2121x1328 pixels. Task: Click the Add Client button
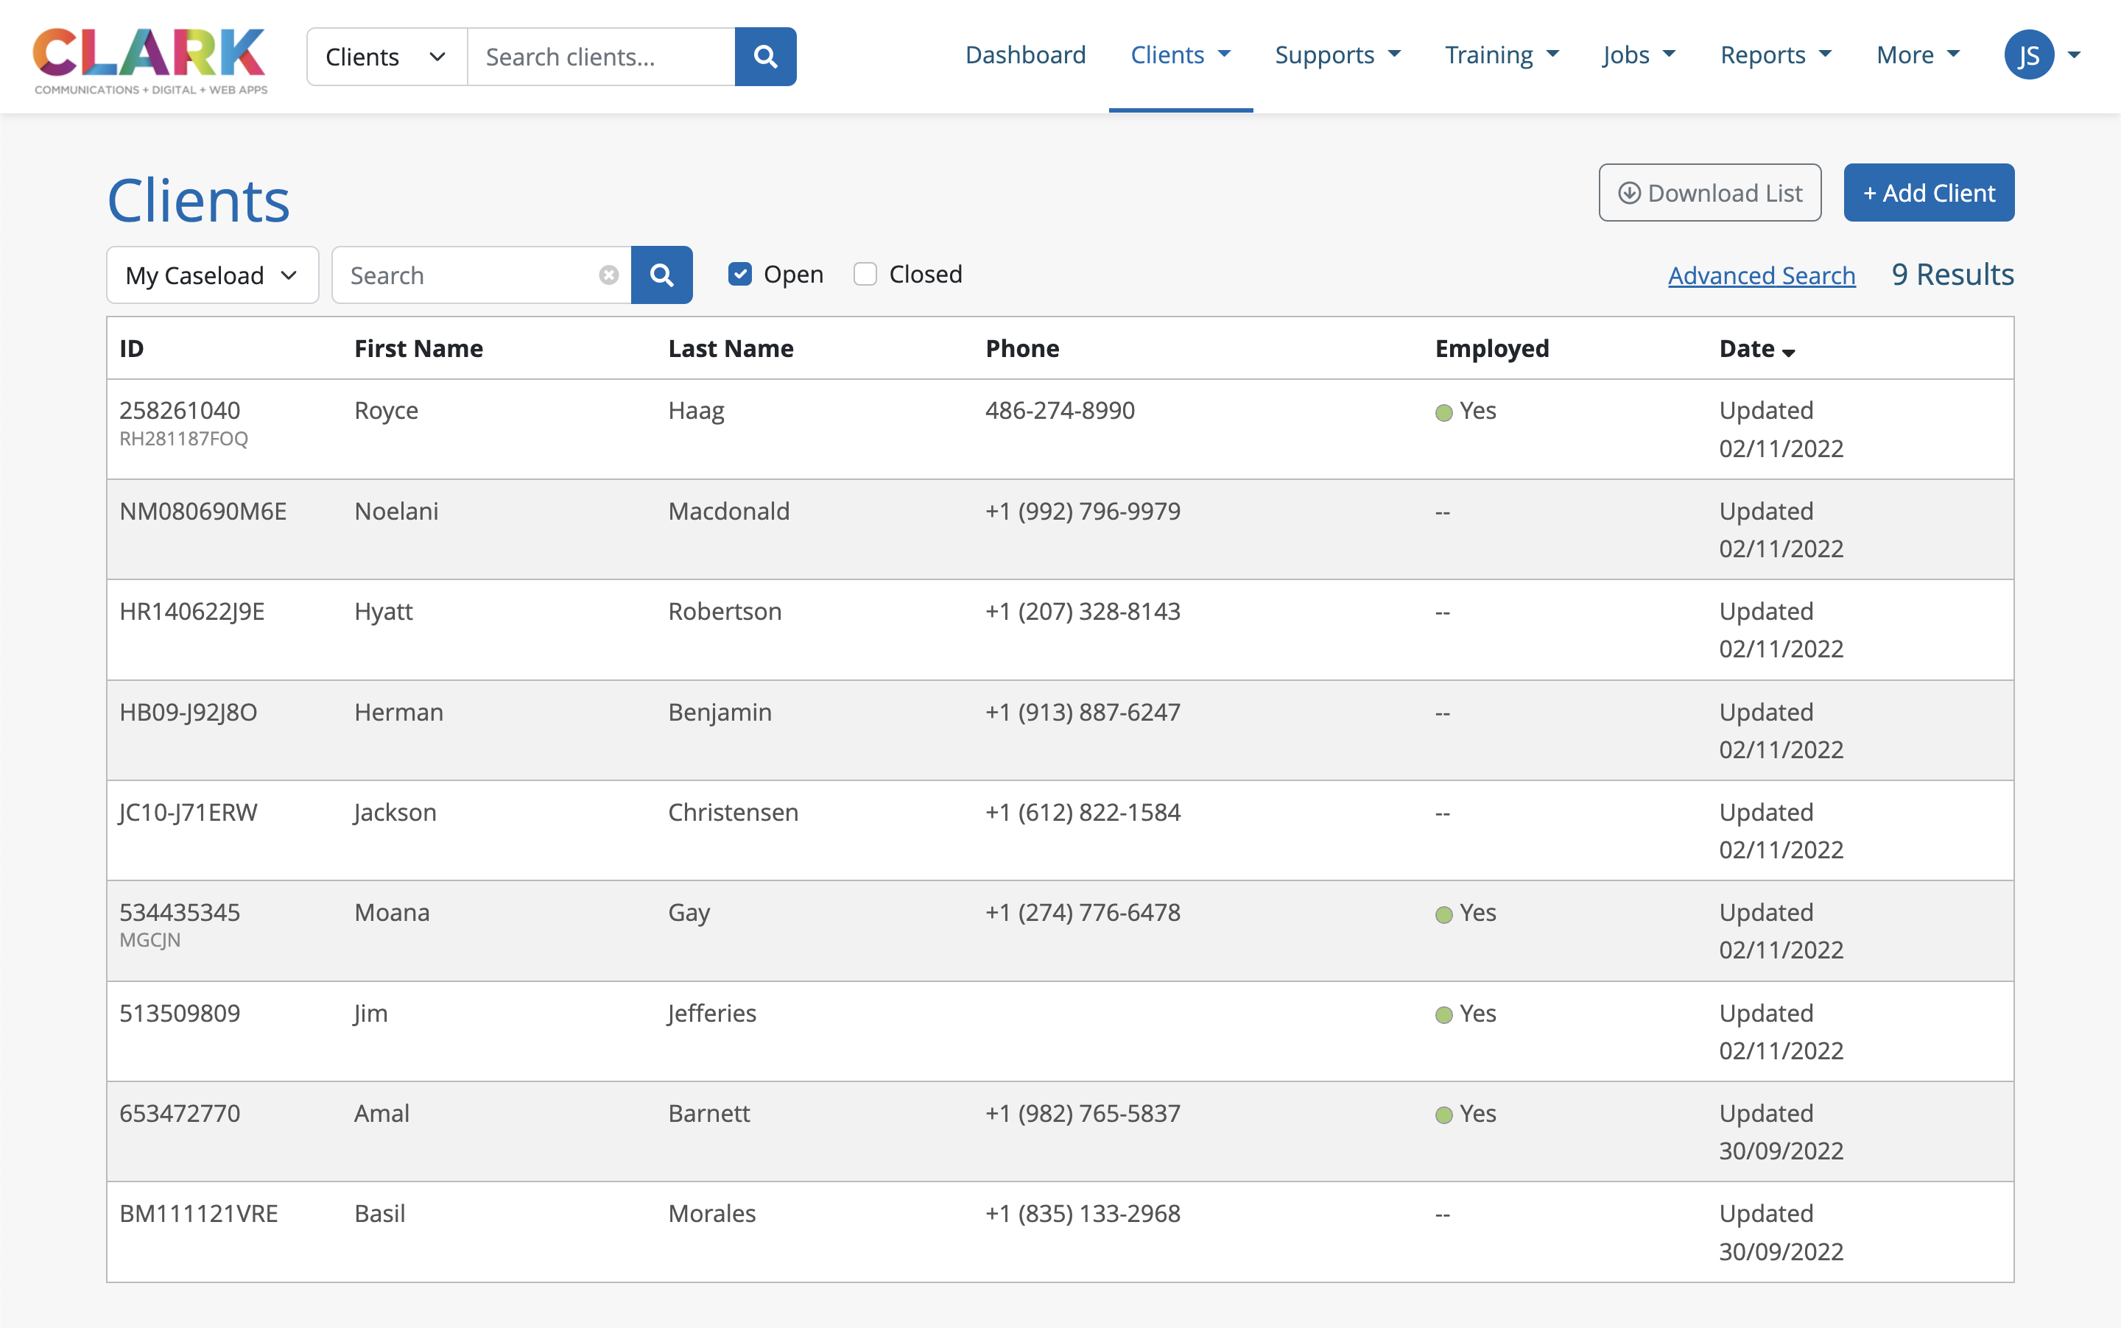tap(1928, 192)
